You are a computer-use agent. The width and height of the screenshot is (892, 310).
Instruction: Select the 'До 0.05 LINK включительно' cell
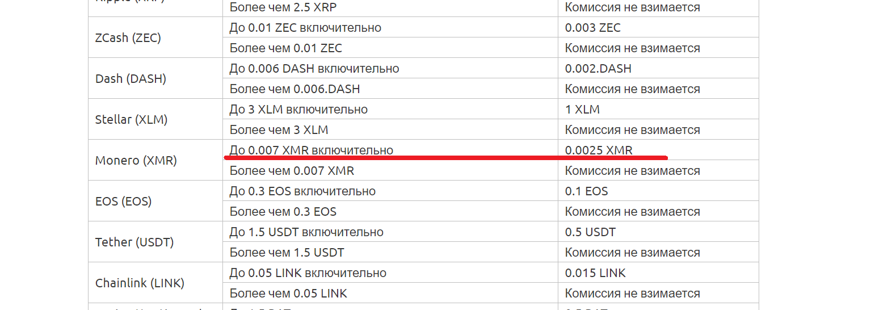pyautogui.click(x=308, y=273)
